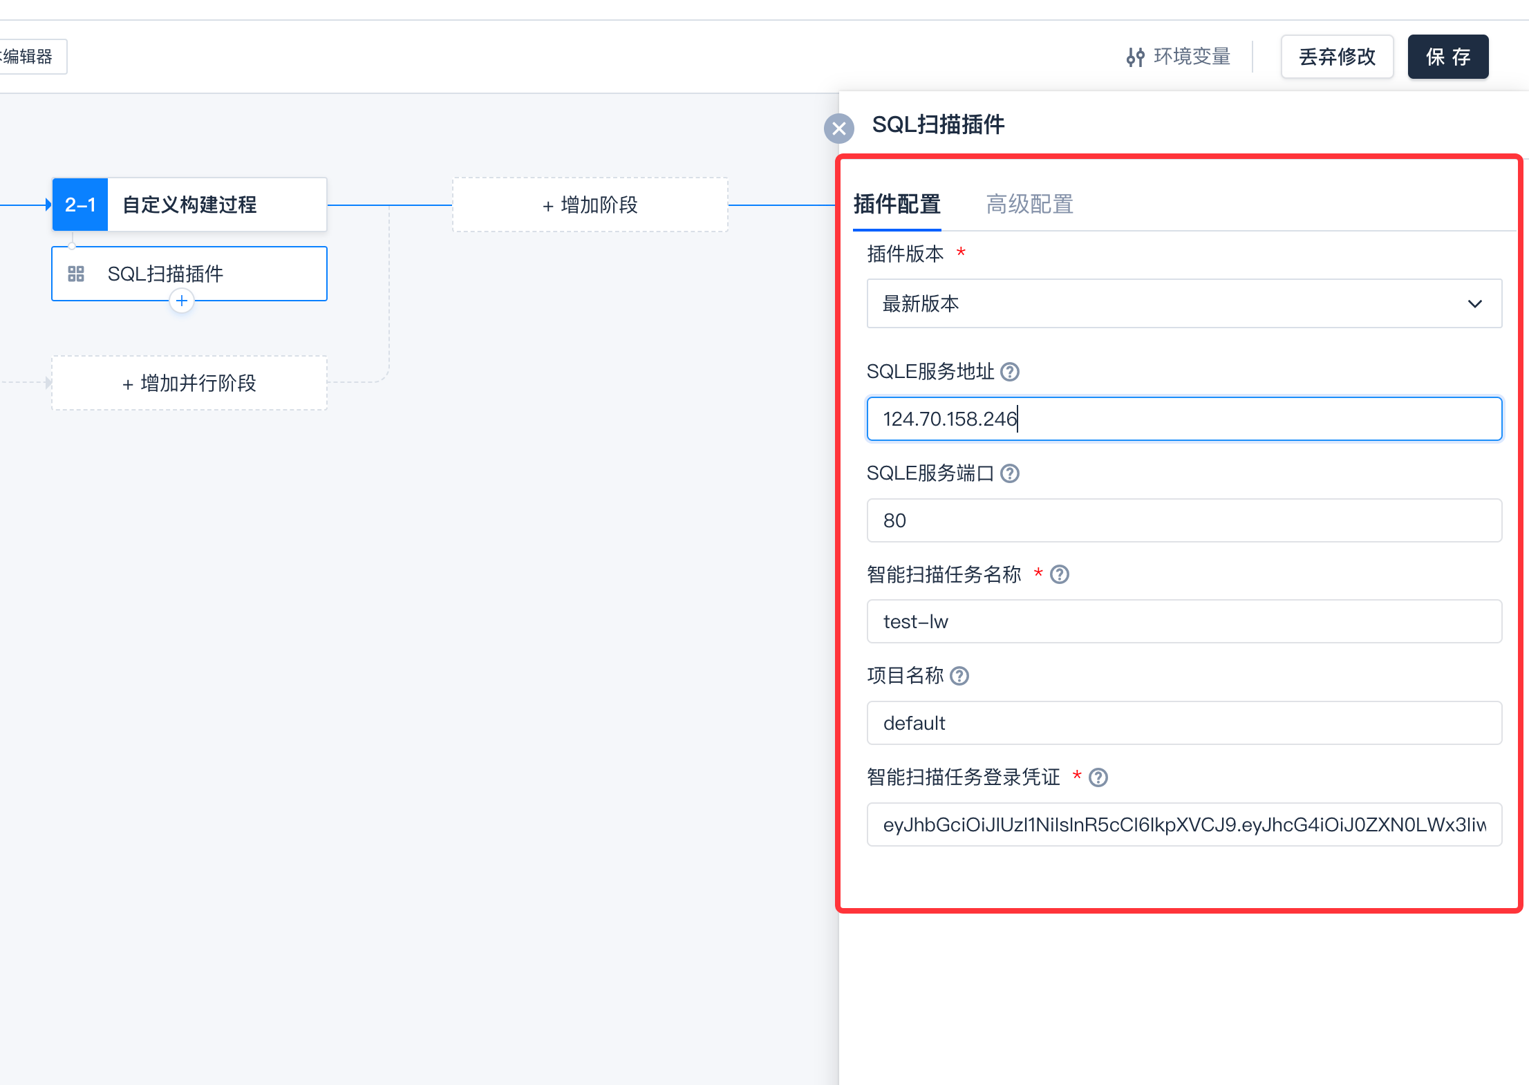The image size is (1529, 1085).
Task: Click + 增加阶段 button
Action: pyautogui.click(x=590, y=205)
